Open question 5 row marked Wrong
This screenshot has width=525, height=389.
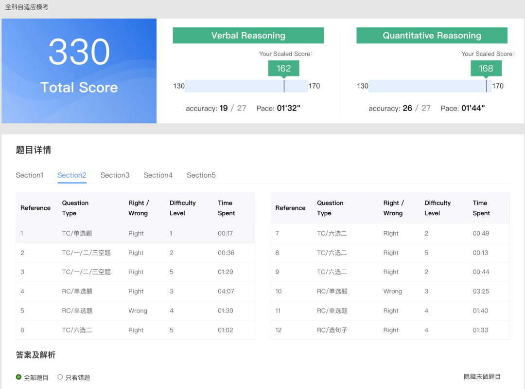[135, 311]
